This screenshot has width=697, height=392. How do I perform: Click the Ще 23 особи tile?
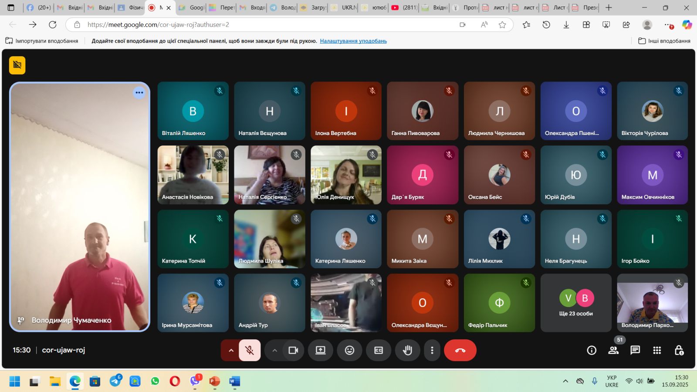576,303
